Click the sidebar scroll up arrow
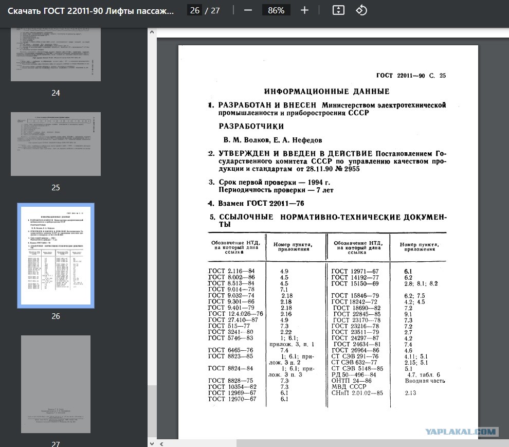This screenshot has width=509, height=447. click(152, 32)
